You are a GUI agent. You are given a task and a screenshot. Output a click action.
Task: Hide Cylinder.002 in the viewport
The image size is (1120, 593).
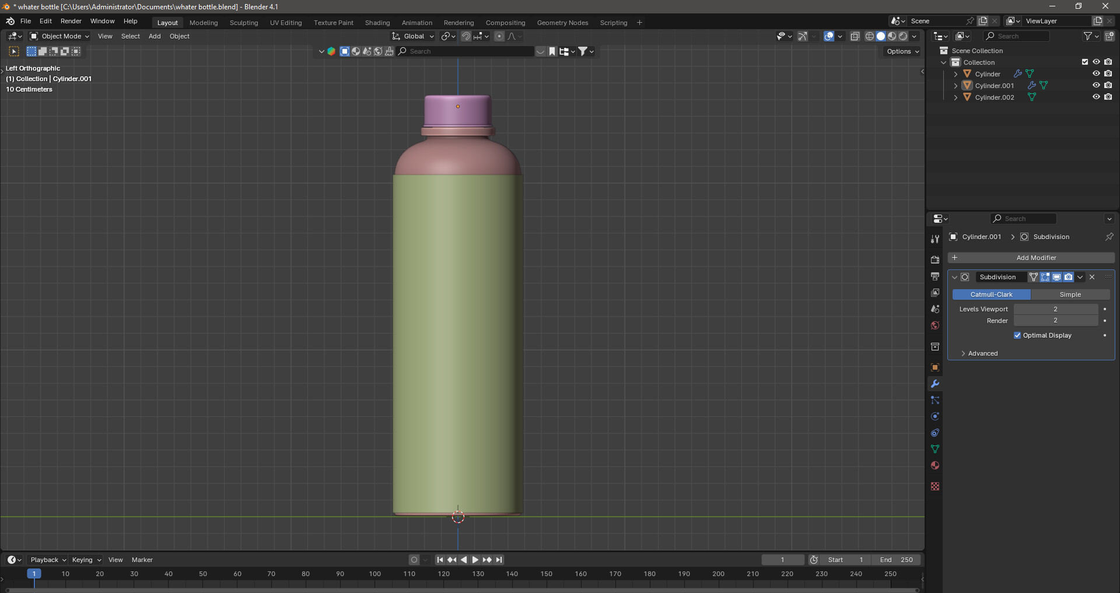click(1096, 97)
